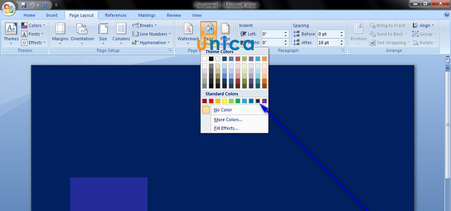Pick the purple standard color swatch
This screenshot has height=211, width=451.
[264, 101]
